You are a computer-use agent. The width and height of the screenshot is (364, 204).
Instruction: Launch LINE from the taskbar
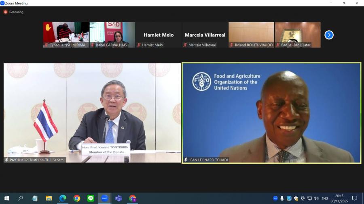91,198
